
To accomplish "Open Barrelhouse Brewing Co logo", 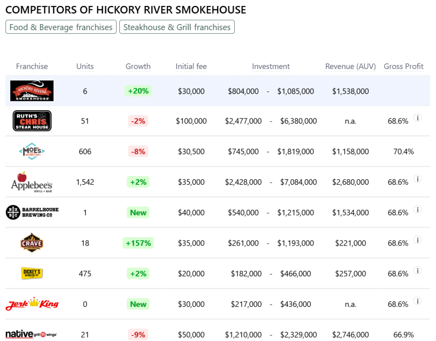I will (32, 212).
